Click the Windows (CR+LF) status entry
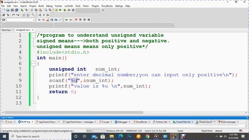249x140 pixels. (115, 131)
